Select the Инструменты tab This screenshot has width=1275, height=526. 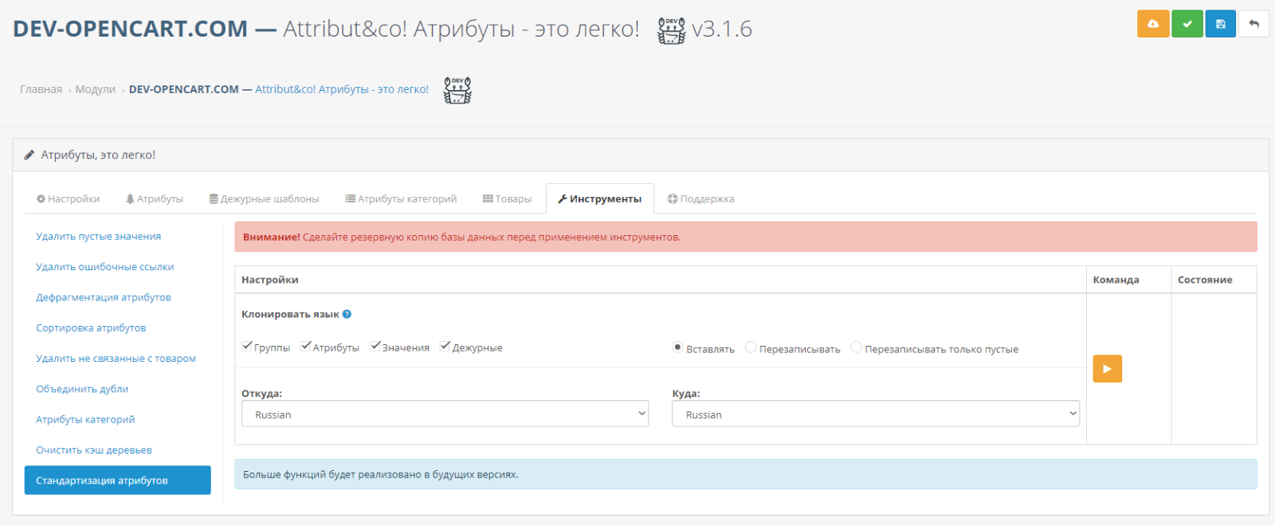point(600,198)
